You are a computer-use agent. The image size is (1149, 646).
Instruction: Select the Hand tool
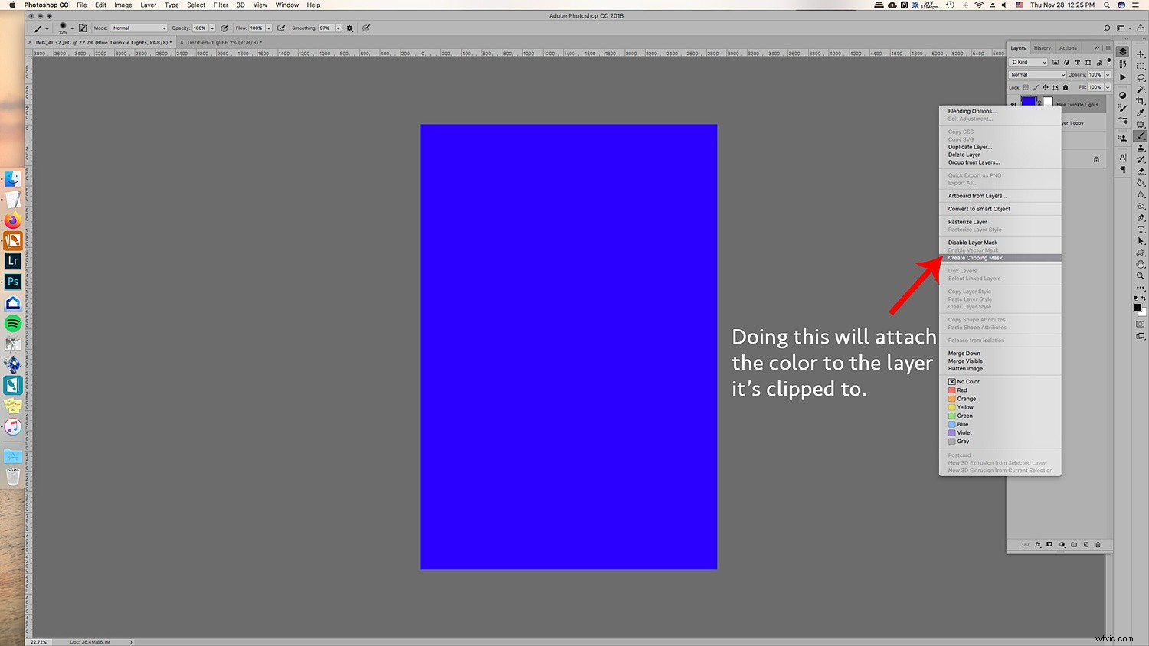tap(1141, 265)
